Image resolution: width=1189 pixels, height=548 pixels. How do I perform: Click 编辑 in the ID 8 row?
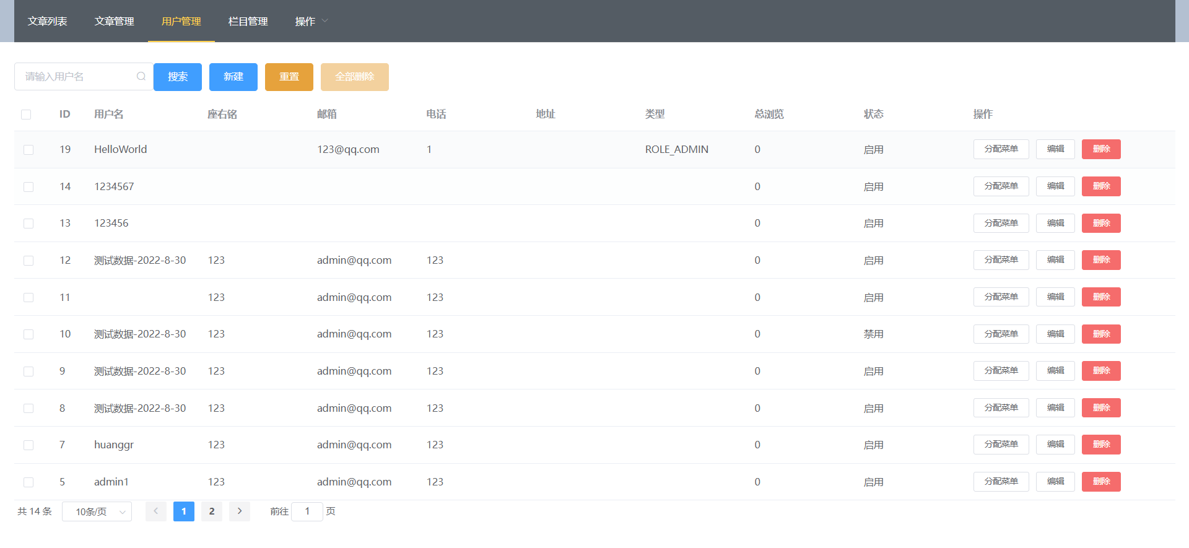tap(1056, 408)
